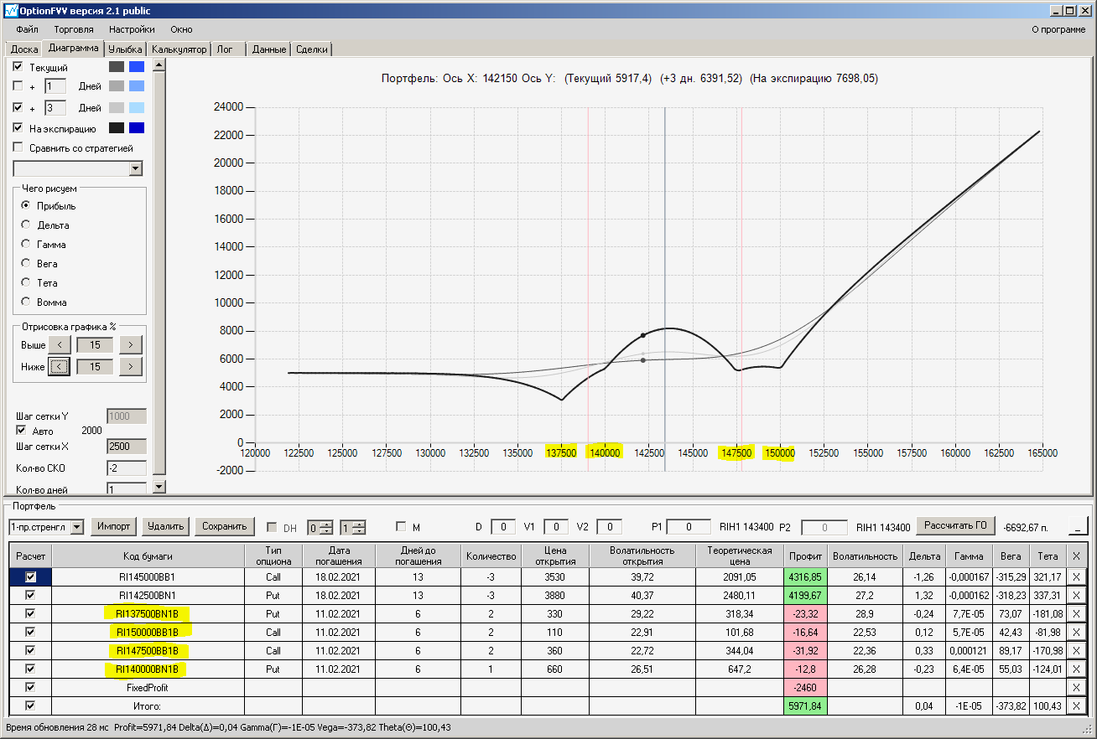
Task: Select the Вега radio button
Action: tap(26, 263)
